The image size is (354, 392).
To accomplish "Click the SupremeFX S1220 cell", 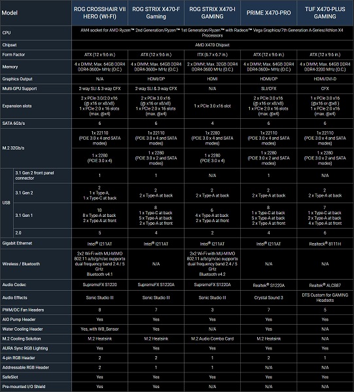I will [x=99, y=285].
